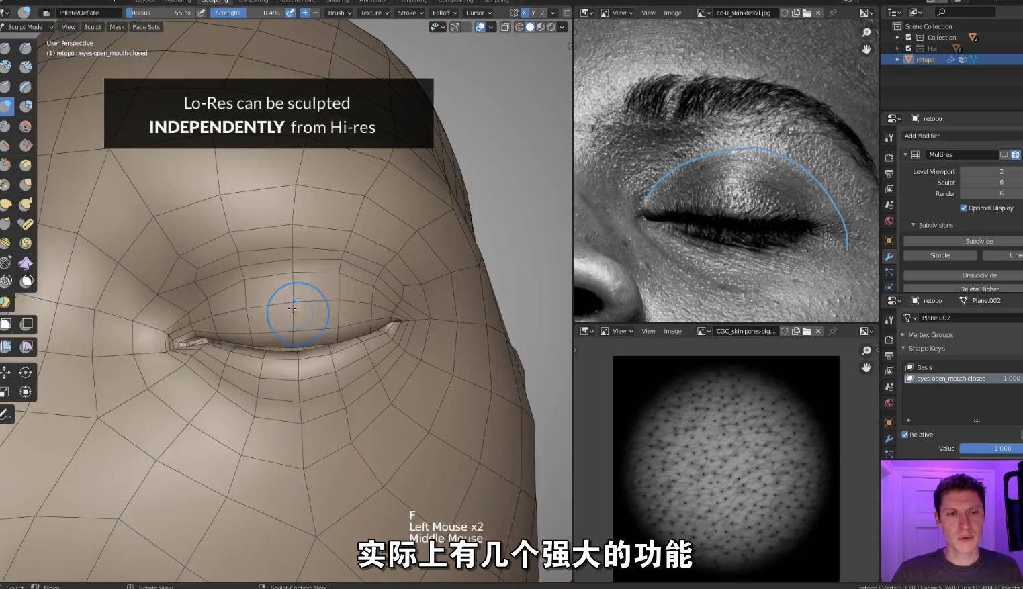The height and width of the screenshot is (589, 1023).
Task: Select the Transform tool
Action: [x=26, y=392]
